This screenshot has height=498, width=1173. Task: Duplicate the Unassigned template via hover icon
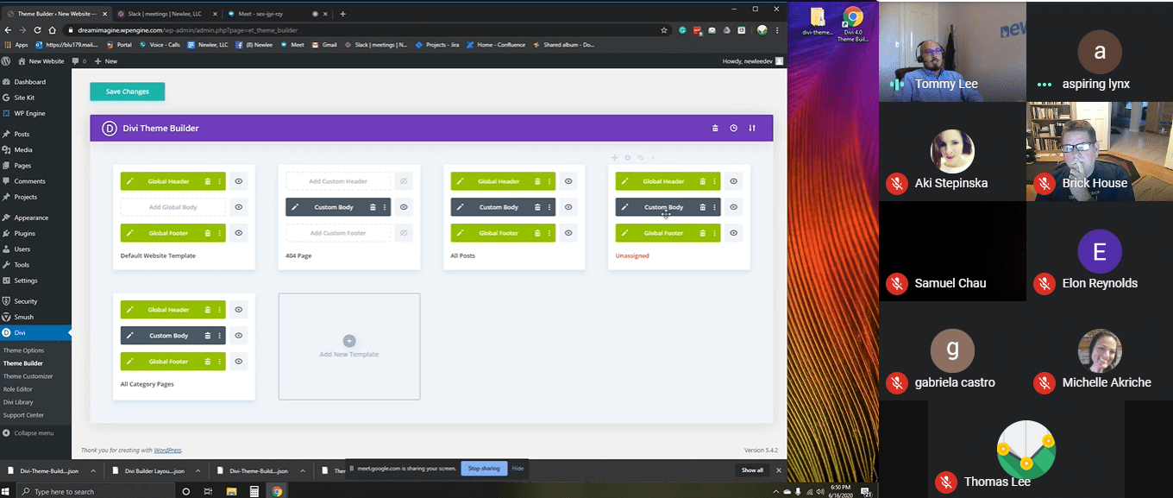pos(640,158)
